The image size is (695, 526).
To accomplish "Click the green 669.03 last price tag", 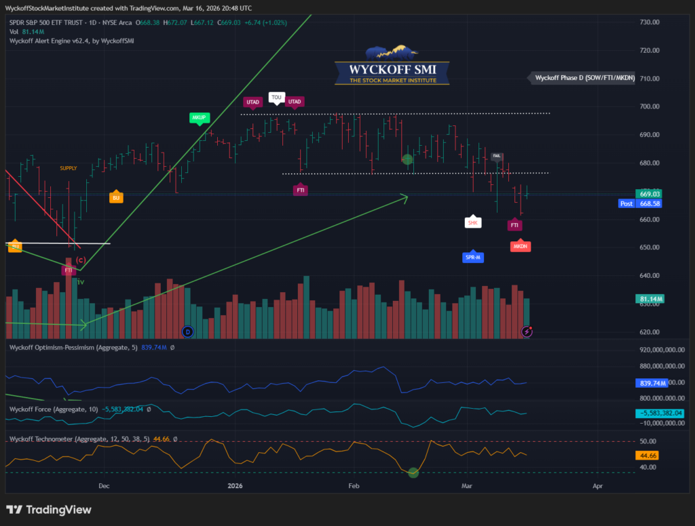I will click(650, 194).
